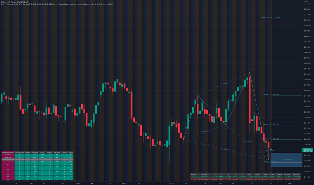Click the '24' date label on the time axis
Image resolution: width=314 pixels, height=185 pixels.
(x=233, y=183)
